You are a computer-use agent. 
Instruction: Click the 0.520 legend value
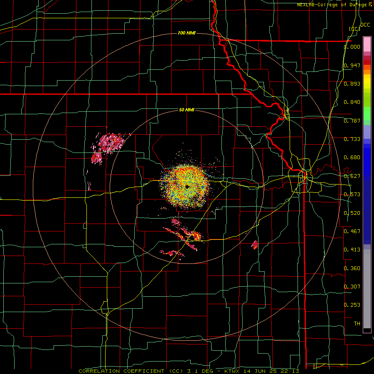[x=352, y=213]
